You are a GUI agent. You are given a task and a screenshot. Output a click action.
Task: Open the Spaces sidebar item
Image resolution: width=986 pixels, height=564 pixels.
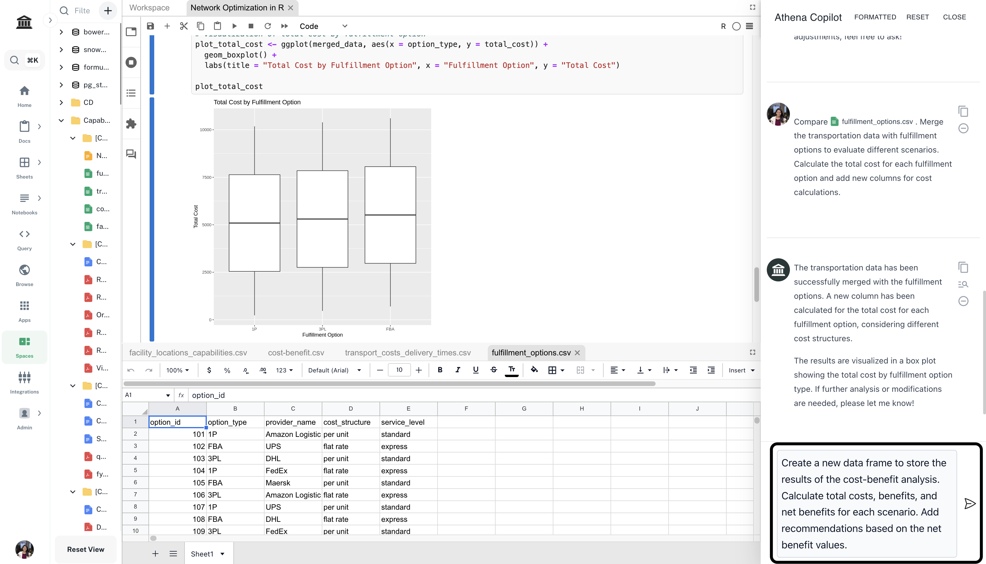[x=24, y=347]
